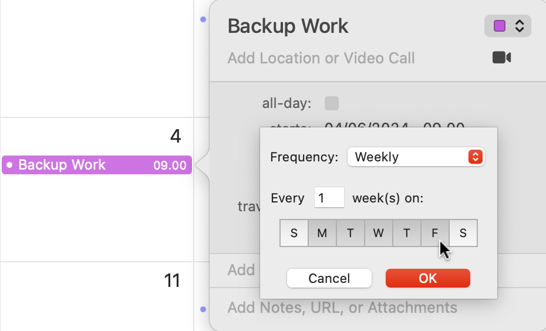Click the Add Notes, URL, or Attachments field
The width and height of the screenshot is (546, 331).
pos(342,308)
